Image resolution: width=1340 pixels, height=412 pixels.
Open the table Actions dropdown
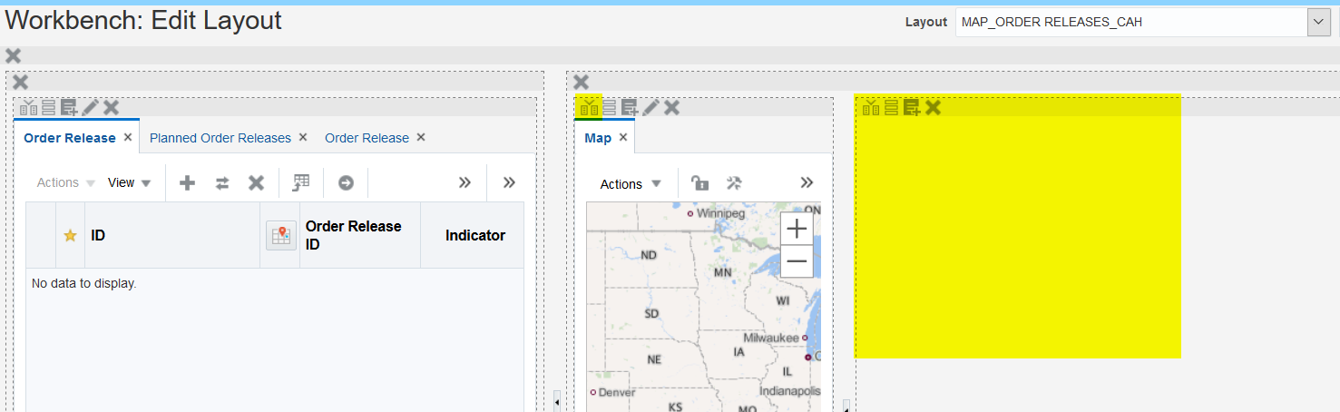pyautogui.click(x=66, y=182)
